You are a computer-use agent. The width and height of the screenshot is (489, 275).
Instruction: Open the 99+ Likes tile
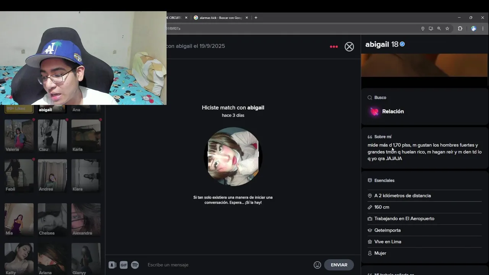coord(19,109)
